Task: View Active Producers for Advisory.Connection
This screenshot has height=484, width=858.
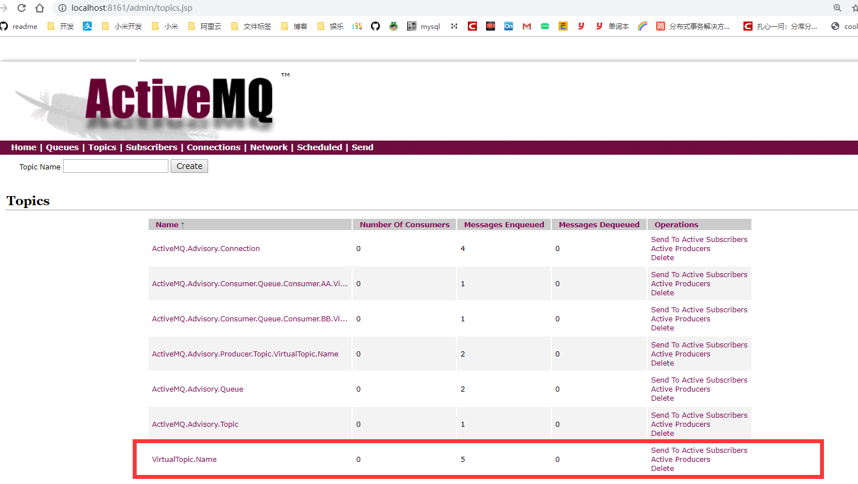Action: (681, 249)
